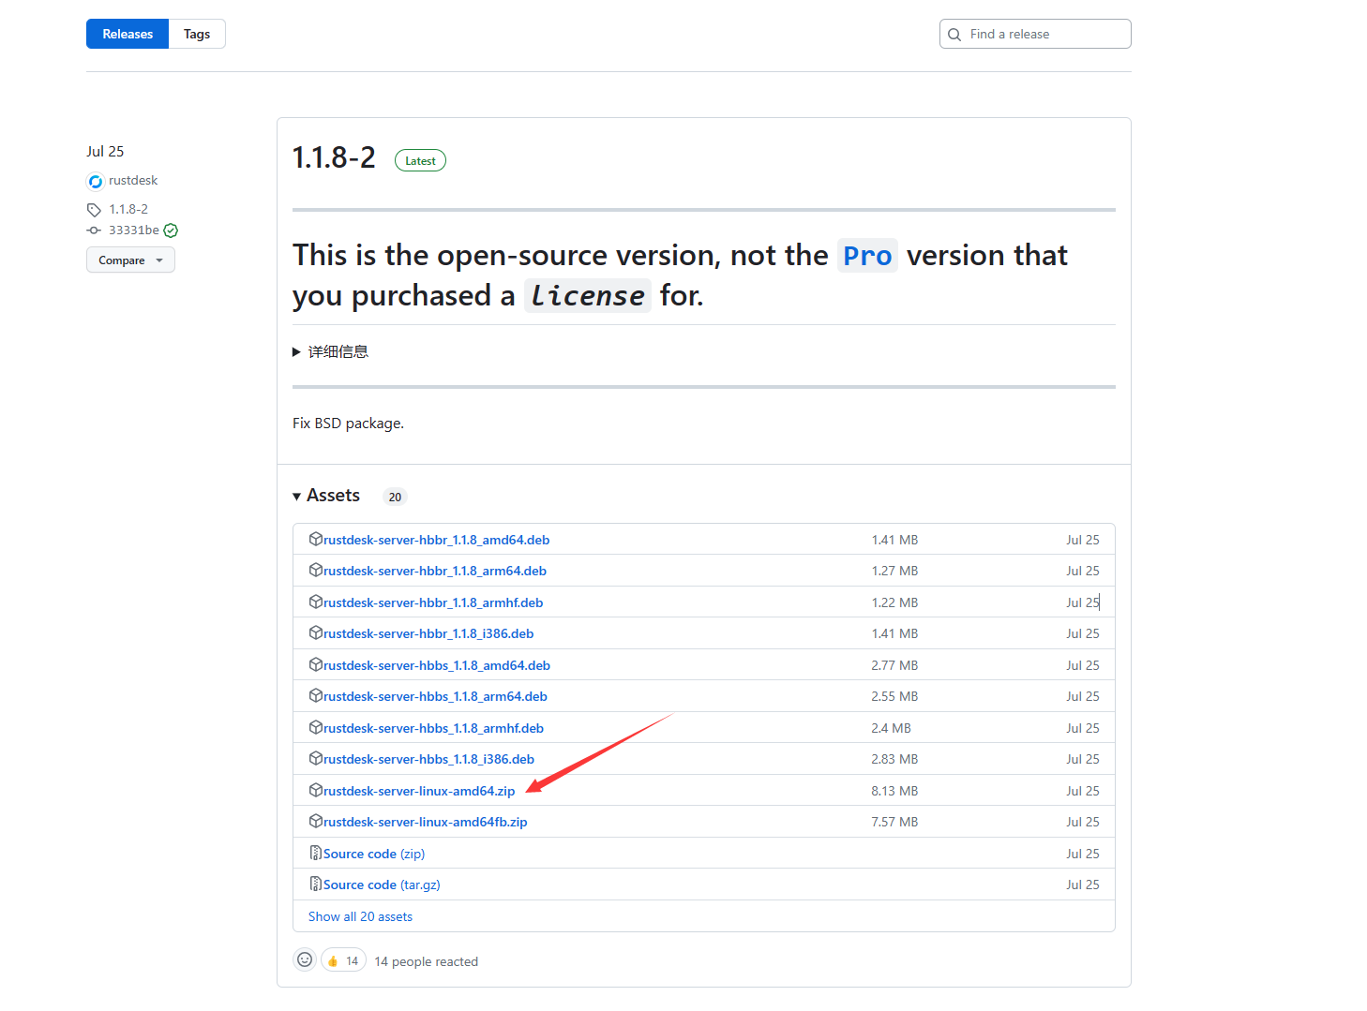Expand the 详细信息 details section

pyautogui.click(x=331, y=351)
